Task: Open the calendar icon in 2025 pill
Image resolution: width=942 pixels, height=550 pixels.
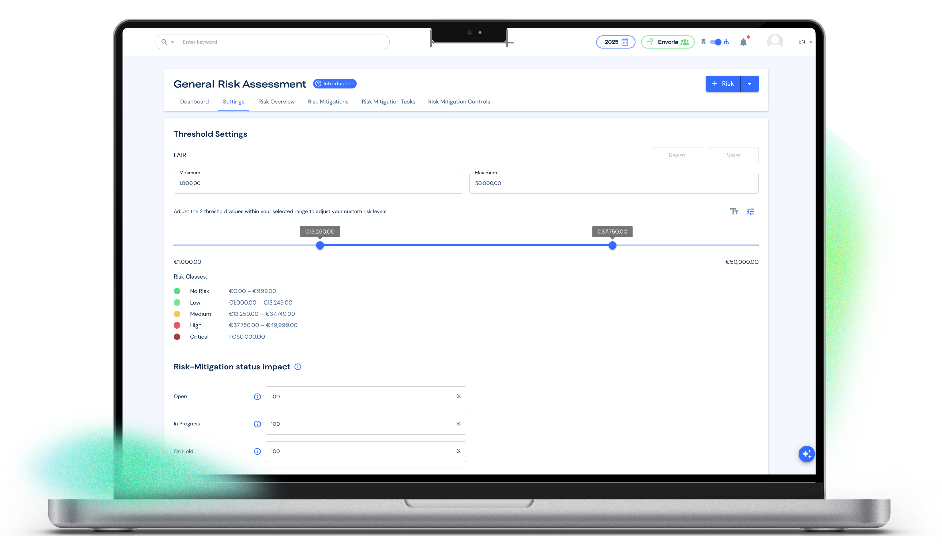Action: click(x=625, y=42)
